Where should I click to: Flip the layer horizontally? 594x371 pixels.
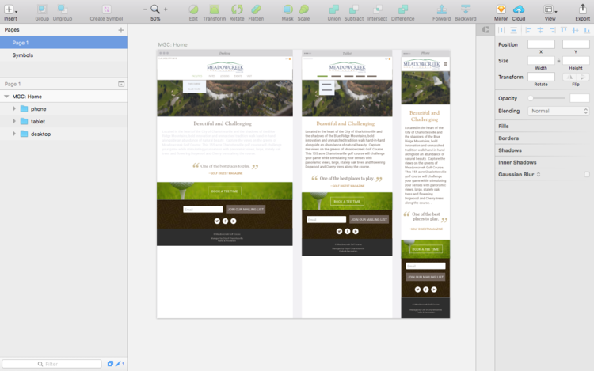pos(569,77)
